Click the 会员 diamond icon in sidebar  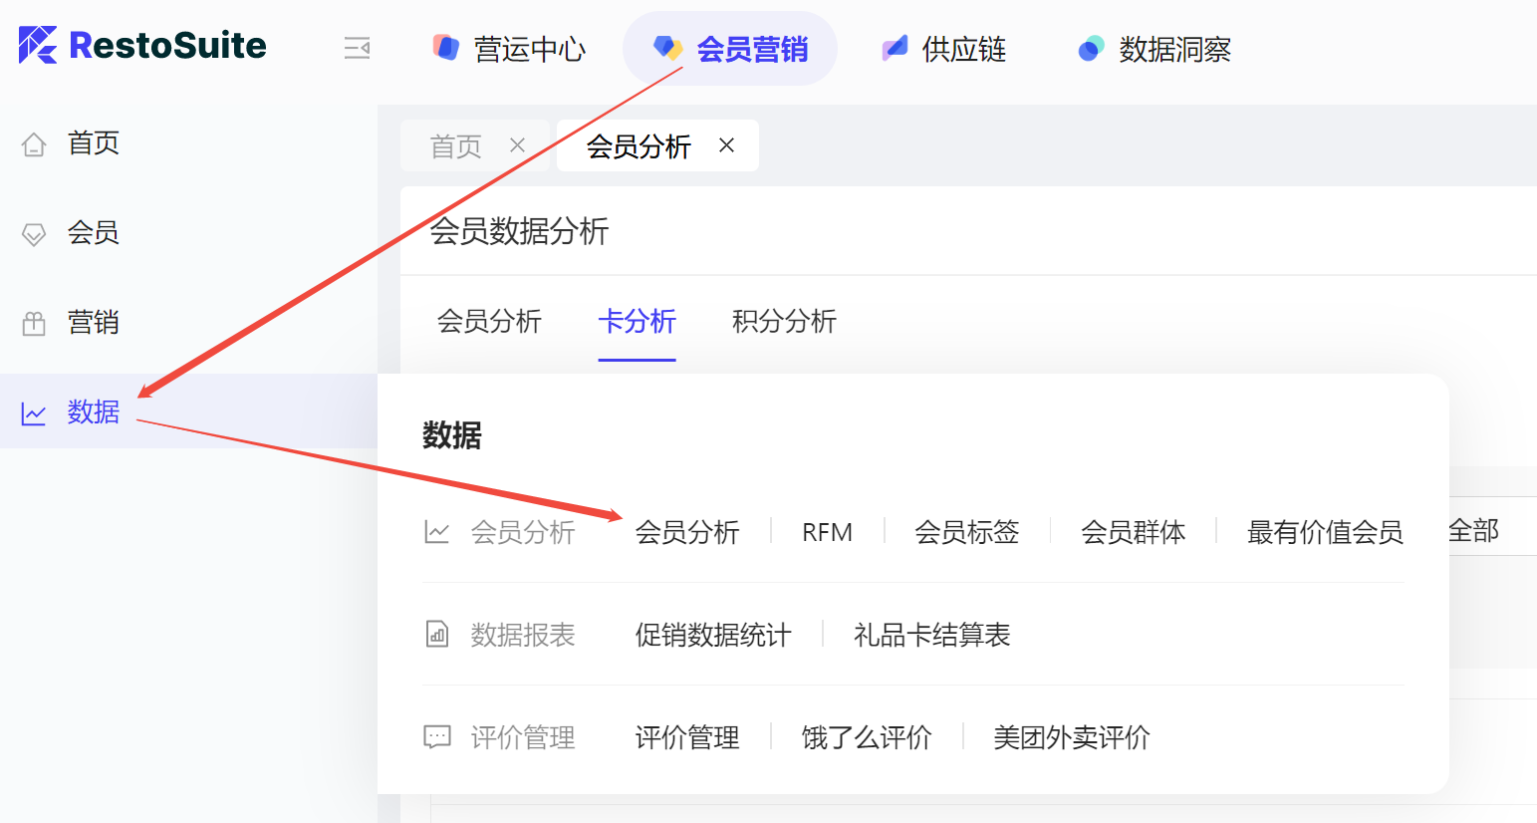click(34, 234)
